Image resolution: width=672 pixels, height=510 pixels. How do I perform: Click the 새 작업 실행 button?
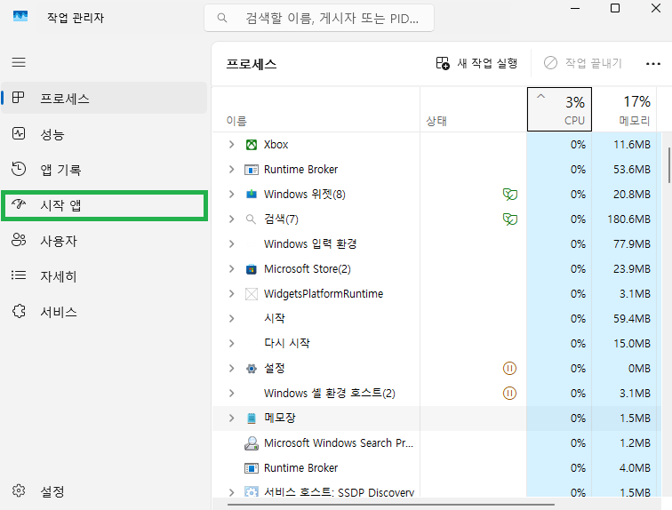click(477, 63)
